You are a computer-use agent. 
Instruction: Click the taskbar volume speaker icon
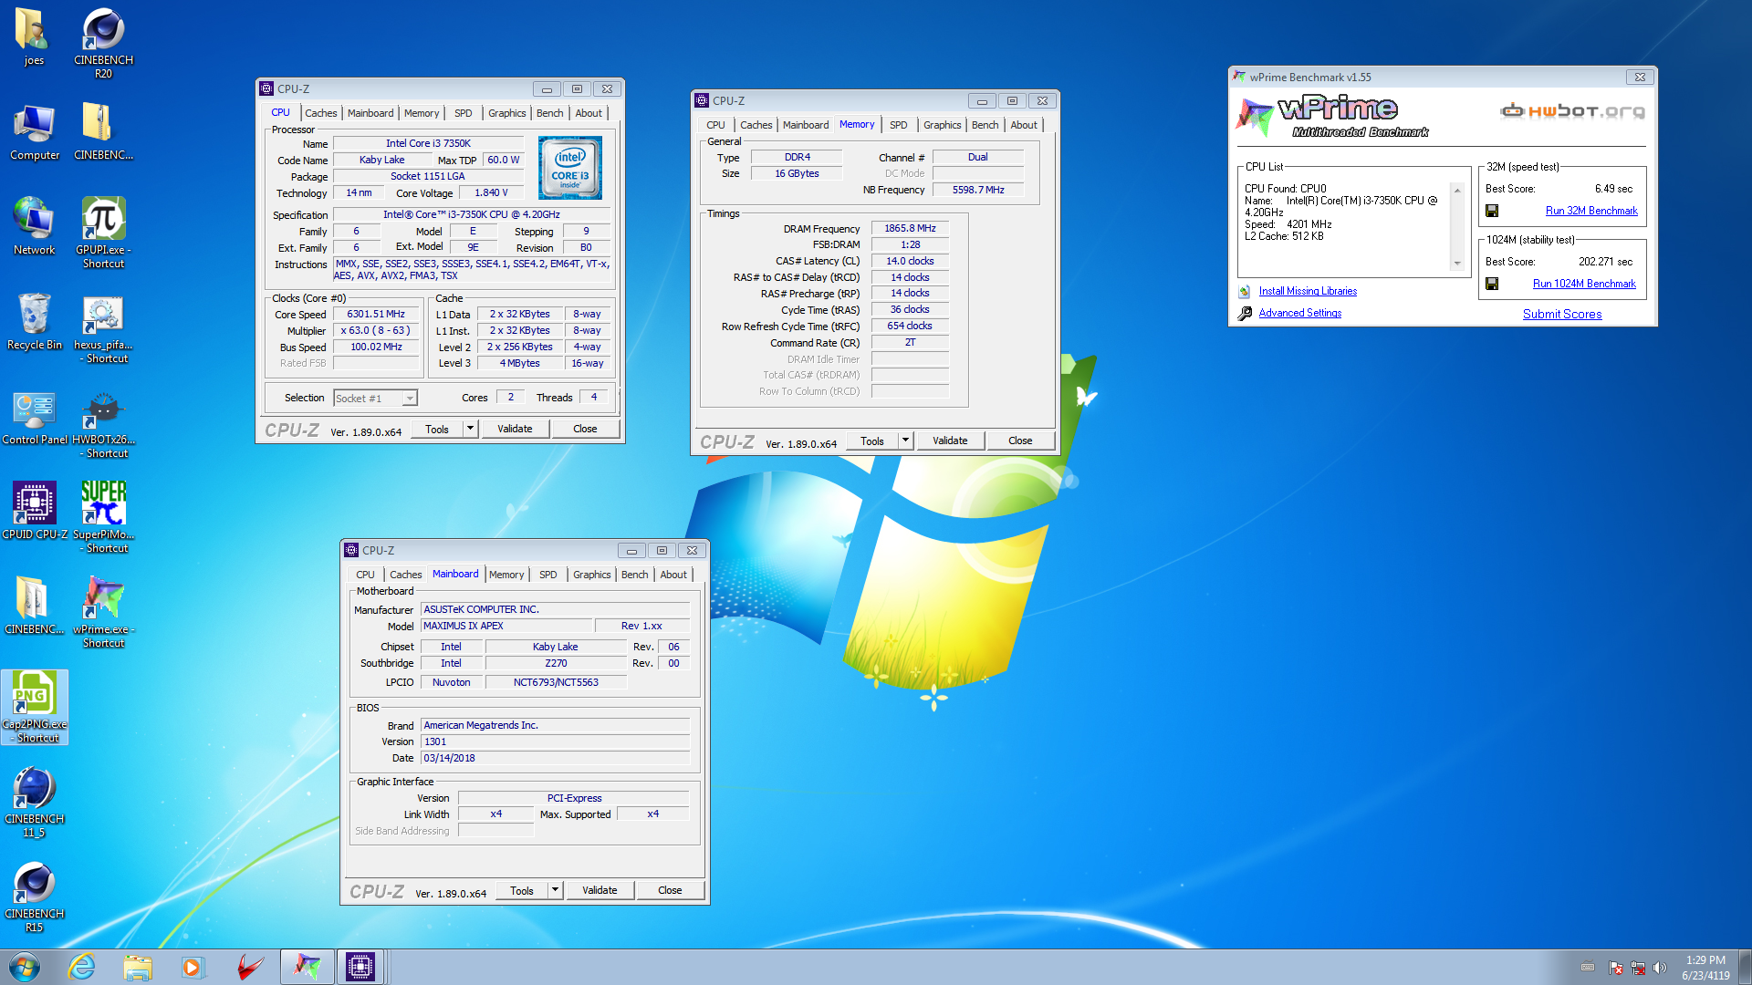tap(1660, 968)
